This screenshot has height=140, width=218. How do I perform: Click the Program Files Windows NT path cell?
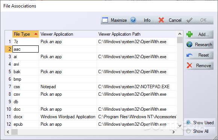137,117
